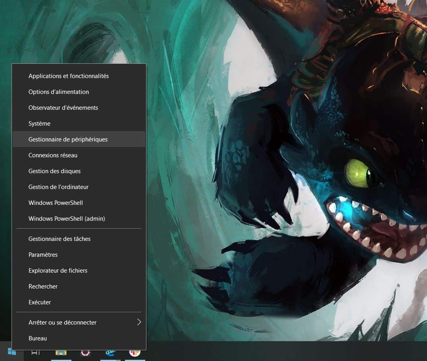This screenshot has width=427, height=361.
Task: Open the blue Edge taskbar icon
Action: [x=110, y=352]
